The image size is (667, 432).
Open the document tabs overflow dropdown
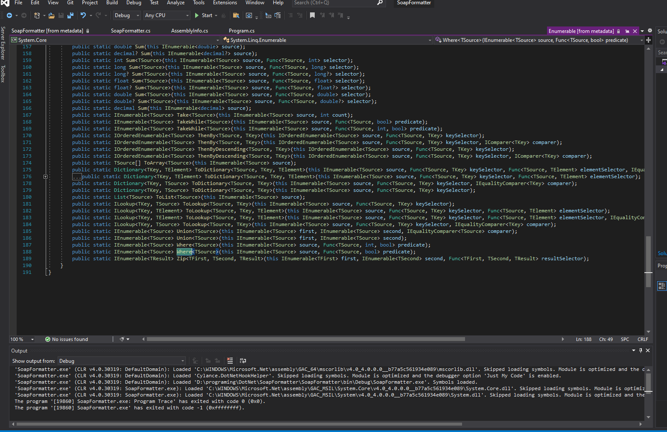(x=642, y=31)
